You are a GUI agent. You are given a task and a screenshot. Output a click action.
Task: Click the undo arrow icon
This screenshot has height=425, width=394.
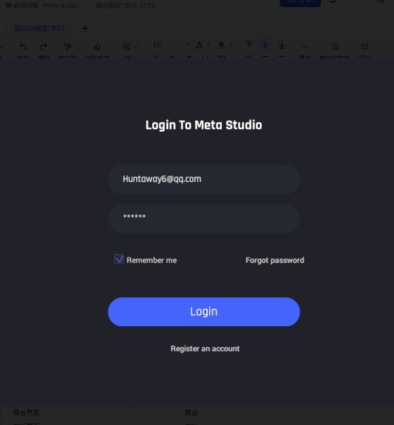pos(23,46)
